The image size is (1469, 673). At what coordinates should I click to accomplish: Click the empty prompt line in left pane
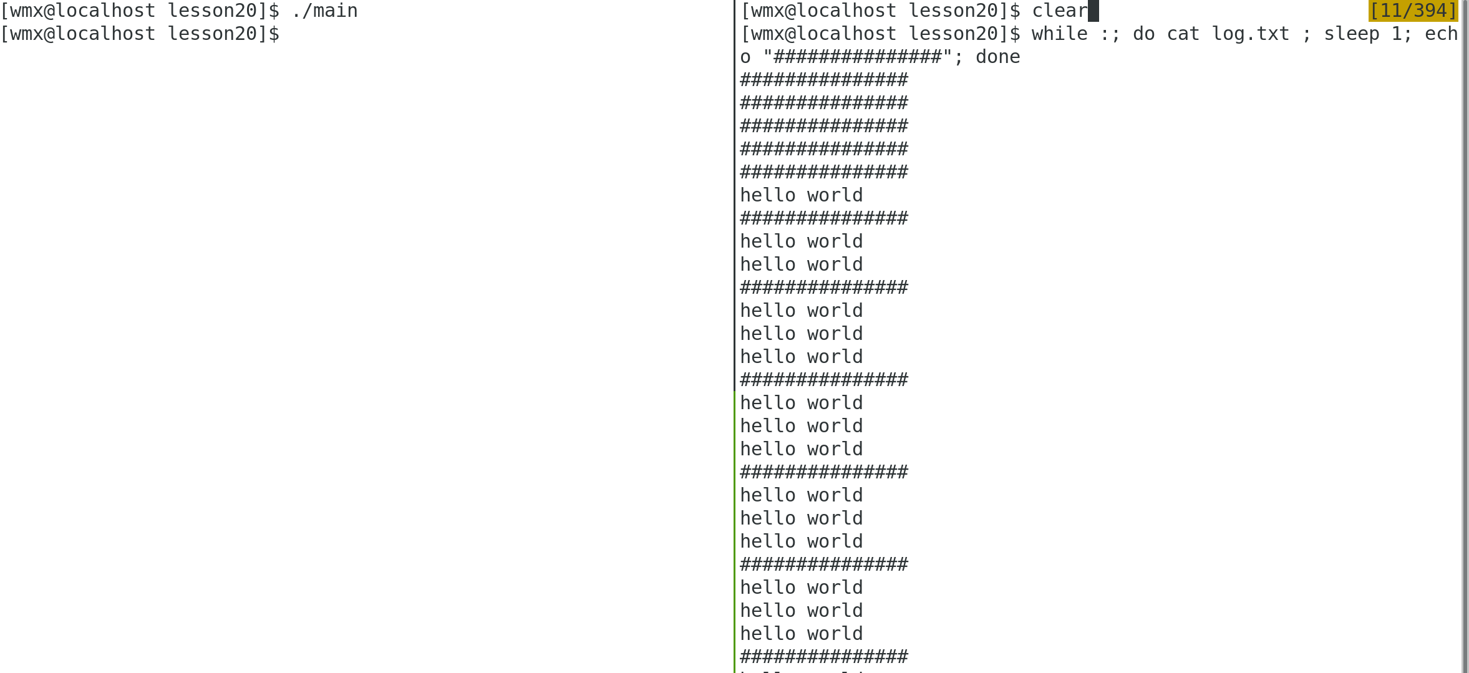click(140, 34)
